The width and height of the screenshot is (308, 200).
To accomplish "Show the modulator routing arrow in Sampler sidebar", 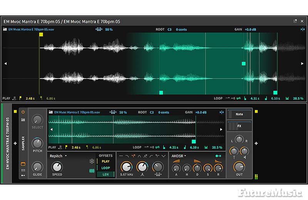I will pyautogui.click(x=23, y=175).
